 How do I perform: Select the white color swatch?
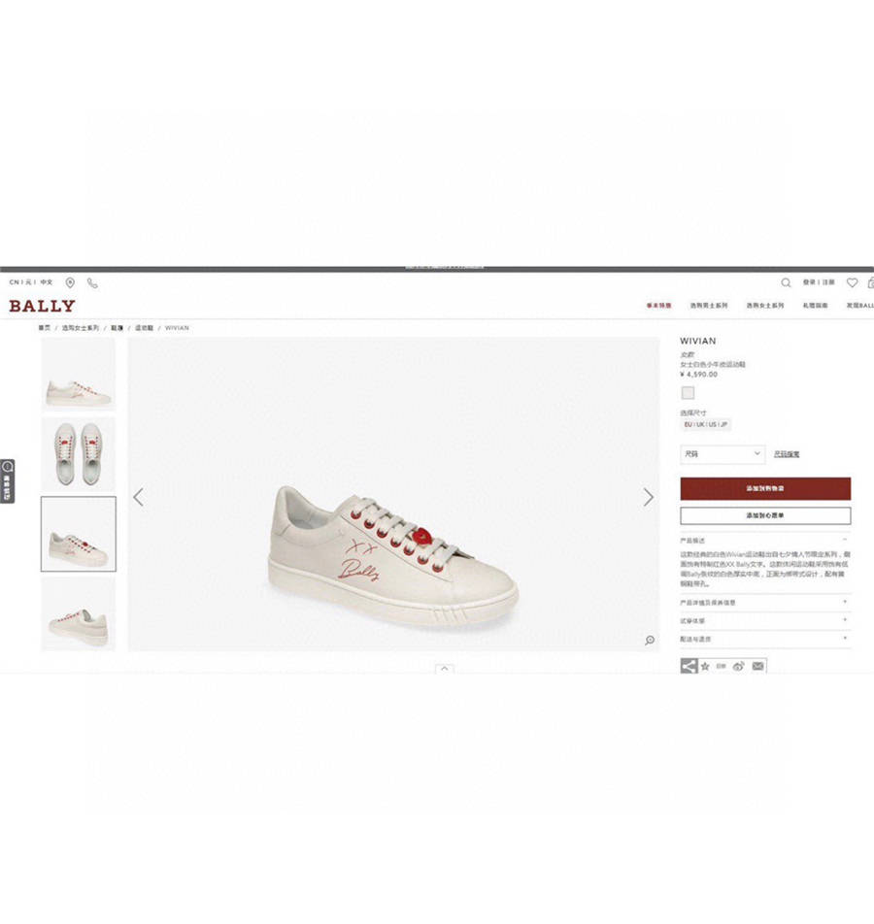pos(688,392)
